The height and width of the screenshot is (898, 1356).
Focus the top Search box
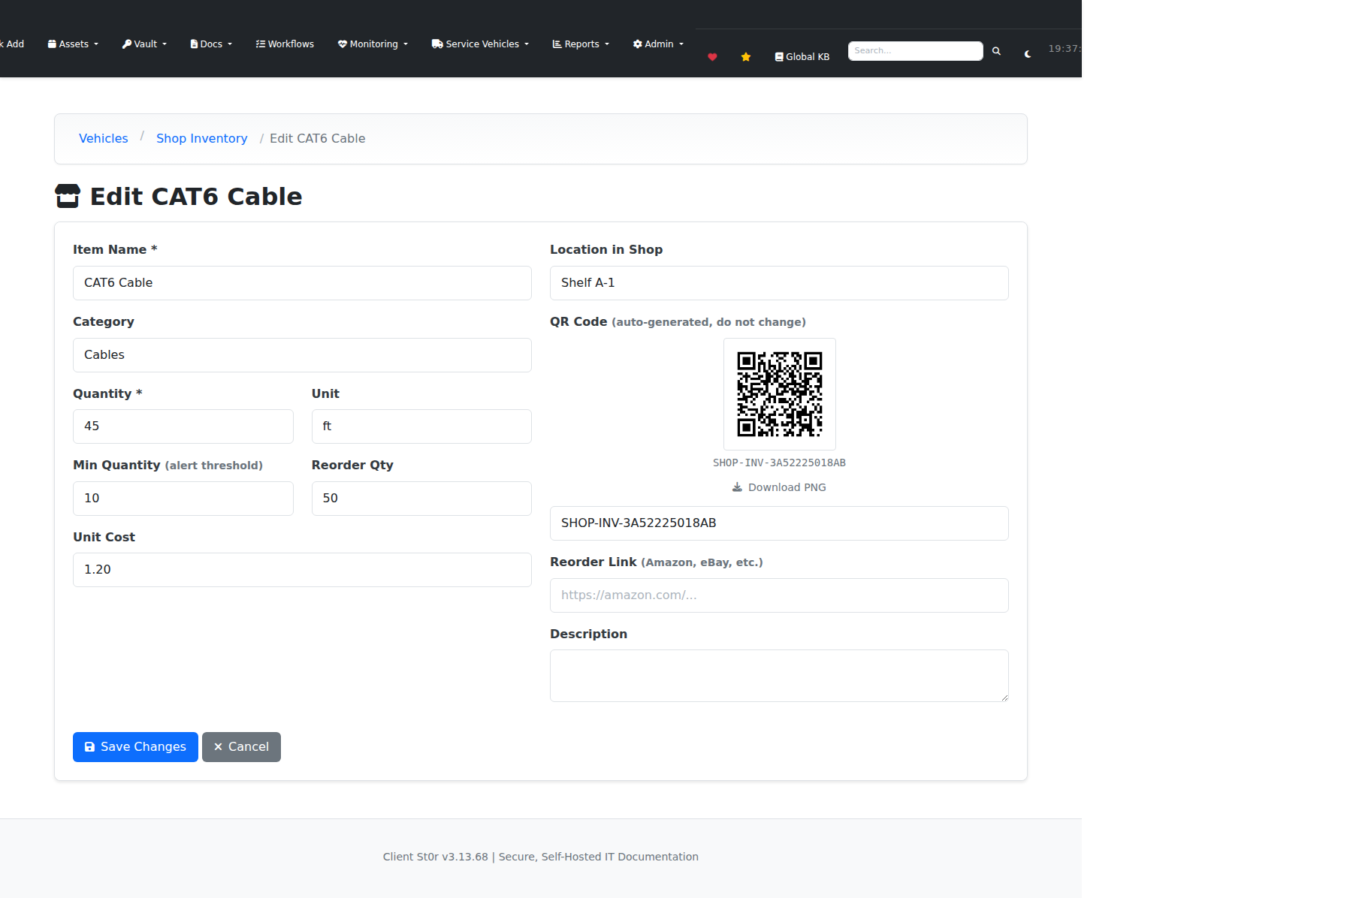click(x=915, y=51)
